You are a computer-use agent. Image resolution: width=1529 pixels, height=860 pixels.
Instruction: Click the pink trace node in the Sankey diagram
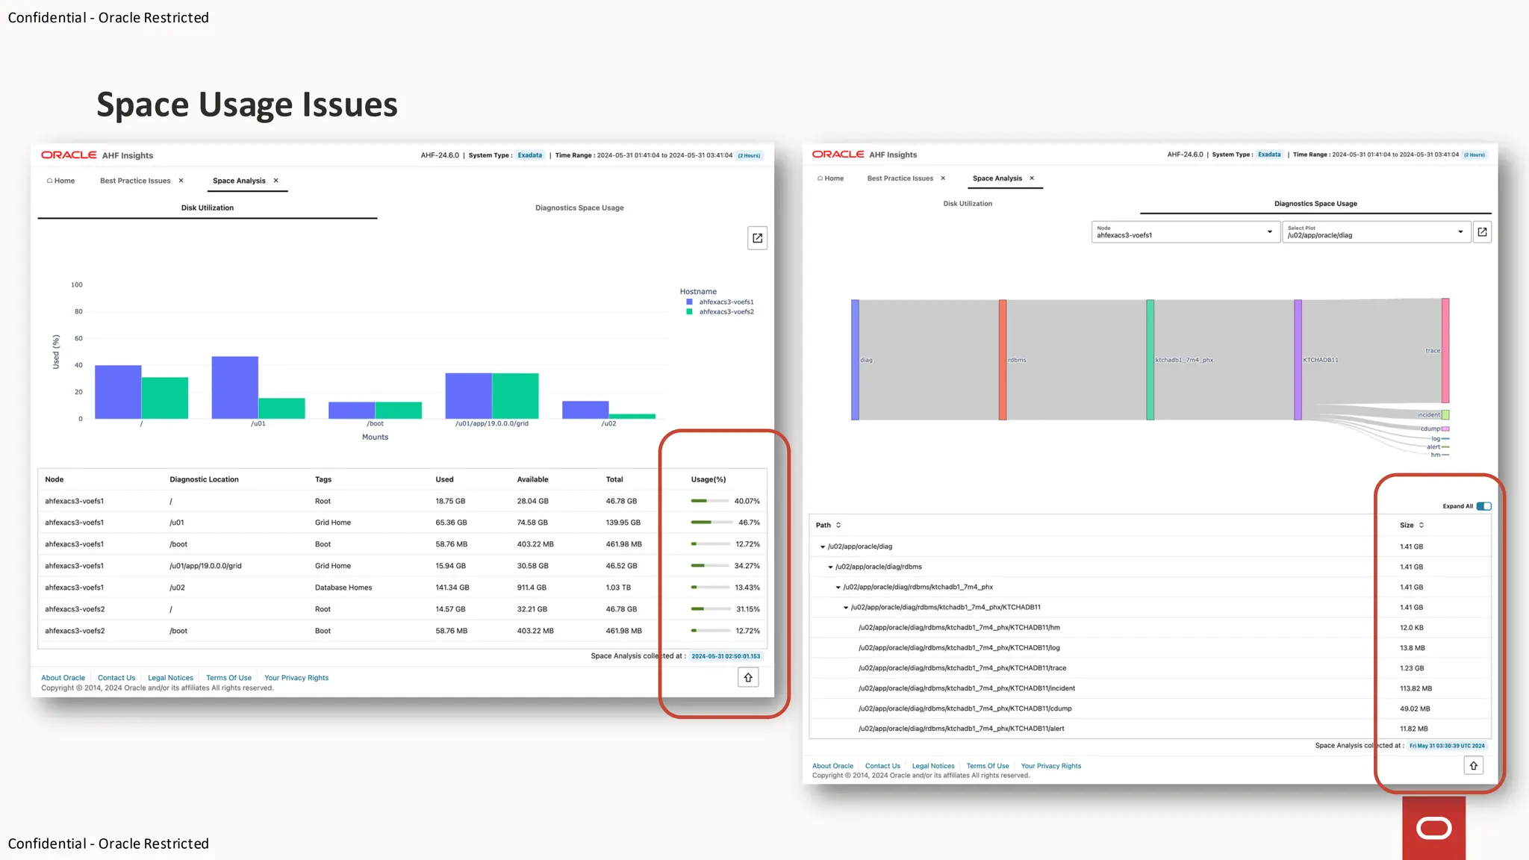pos(1445,351)
